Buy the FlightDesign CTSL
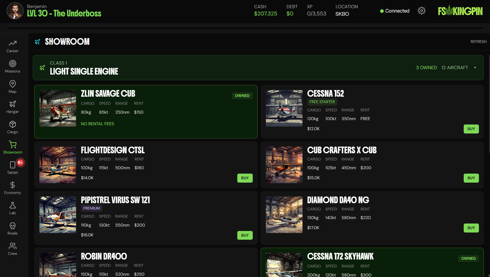490x277 pixels. point(245,178)
